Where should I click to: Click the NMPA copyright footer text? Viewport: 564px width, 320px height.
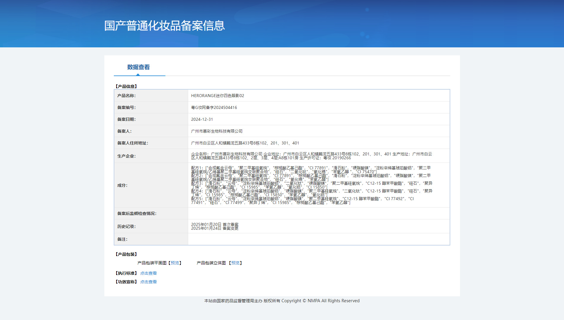(x=282, y=301)
